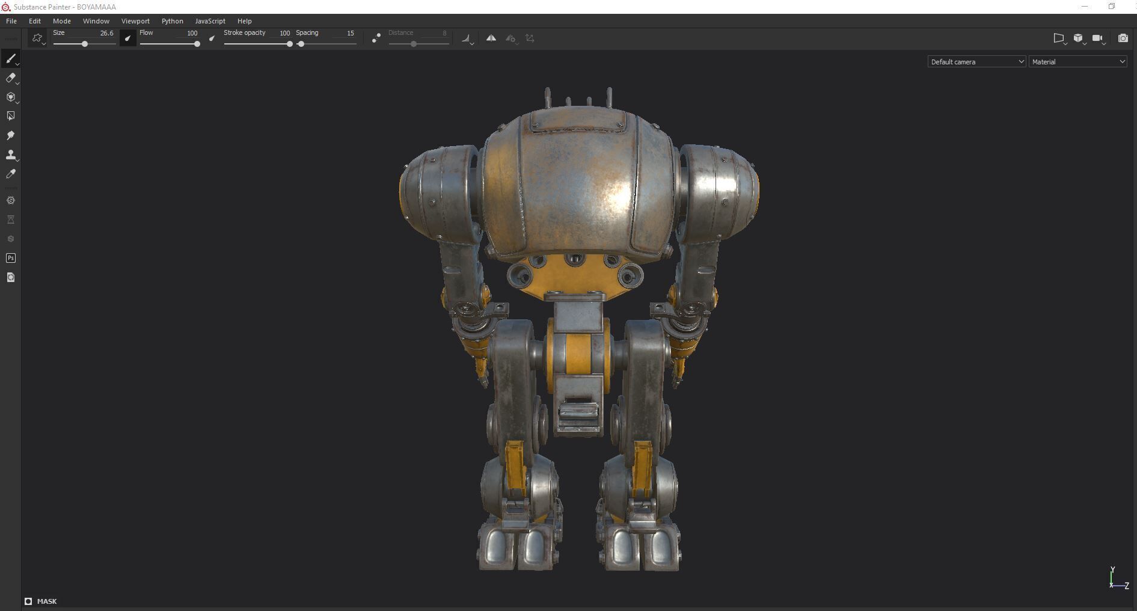1137x611 pixels.
Task: Click the Spacing slider handle
Action: click(301, 44)
